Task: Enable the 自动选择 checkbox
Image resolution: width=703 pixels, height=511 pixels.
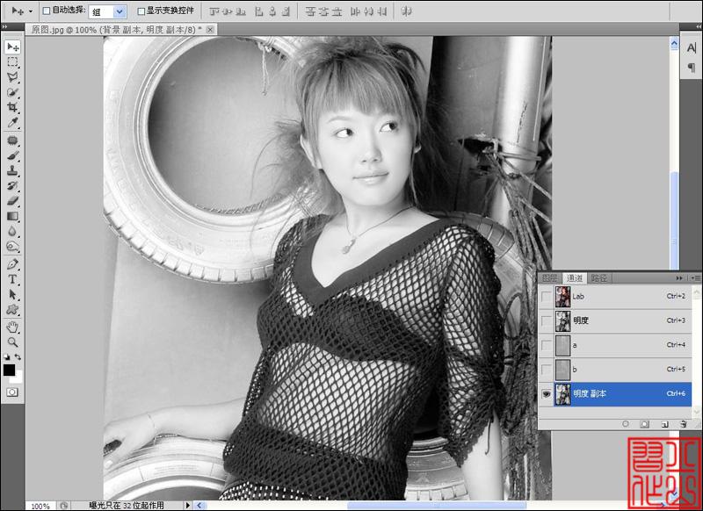Action: 47,11
